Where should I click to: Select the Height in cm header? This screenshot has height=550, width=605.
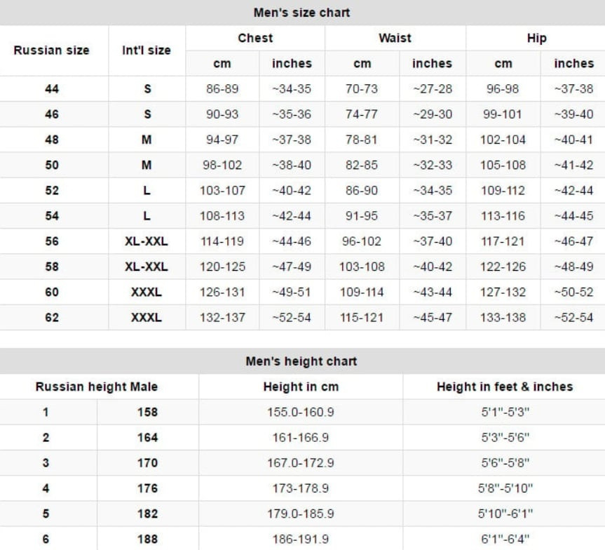click(x=301, y=387)
